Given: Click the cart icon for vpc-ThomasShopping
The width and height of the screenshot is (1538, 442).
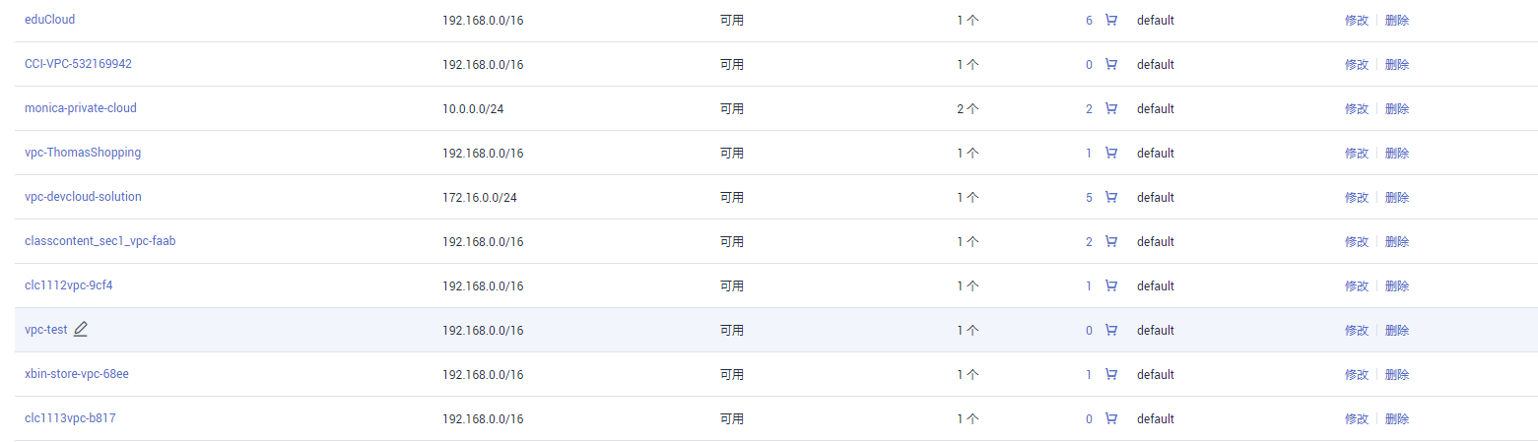Looking at the screenshot, I should [1111, 153].
